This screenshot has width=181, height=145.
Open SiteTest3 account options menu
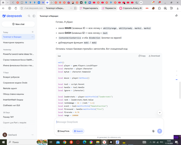[33, 135]
